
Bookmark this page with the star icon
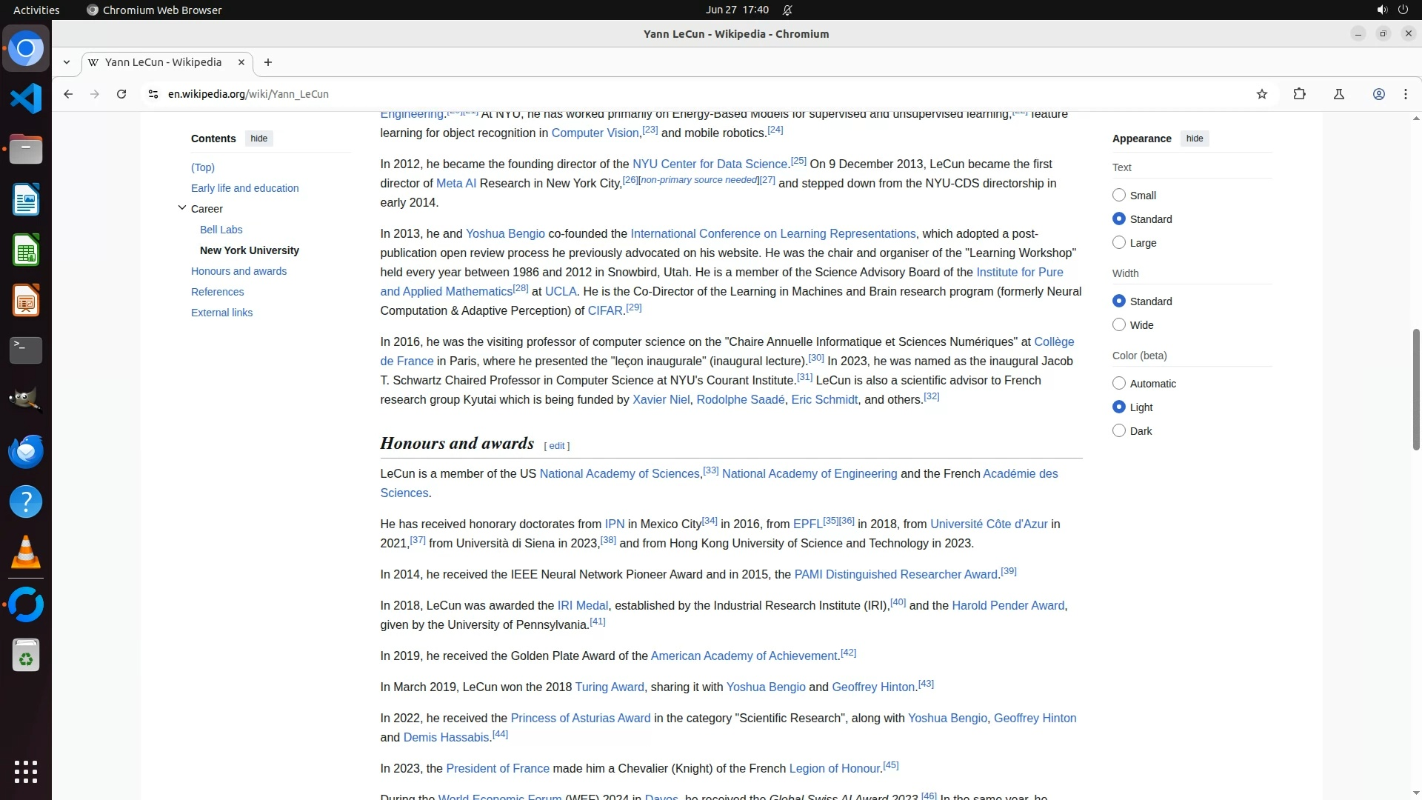[1262, 94]
